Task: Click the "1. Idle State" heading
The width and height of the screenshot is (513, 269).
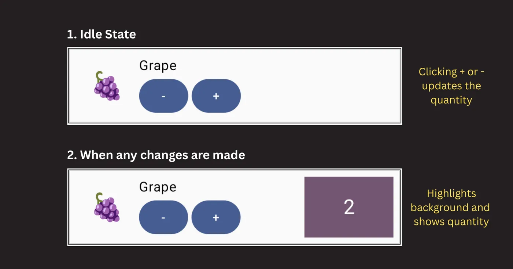Action: pyautogui.click(x=102, y=34)
